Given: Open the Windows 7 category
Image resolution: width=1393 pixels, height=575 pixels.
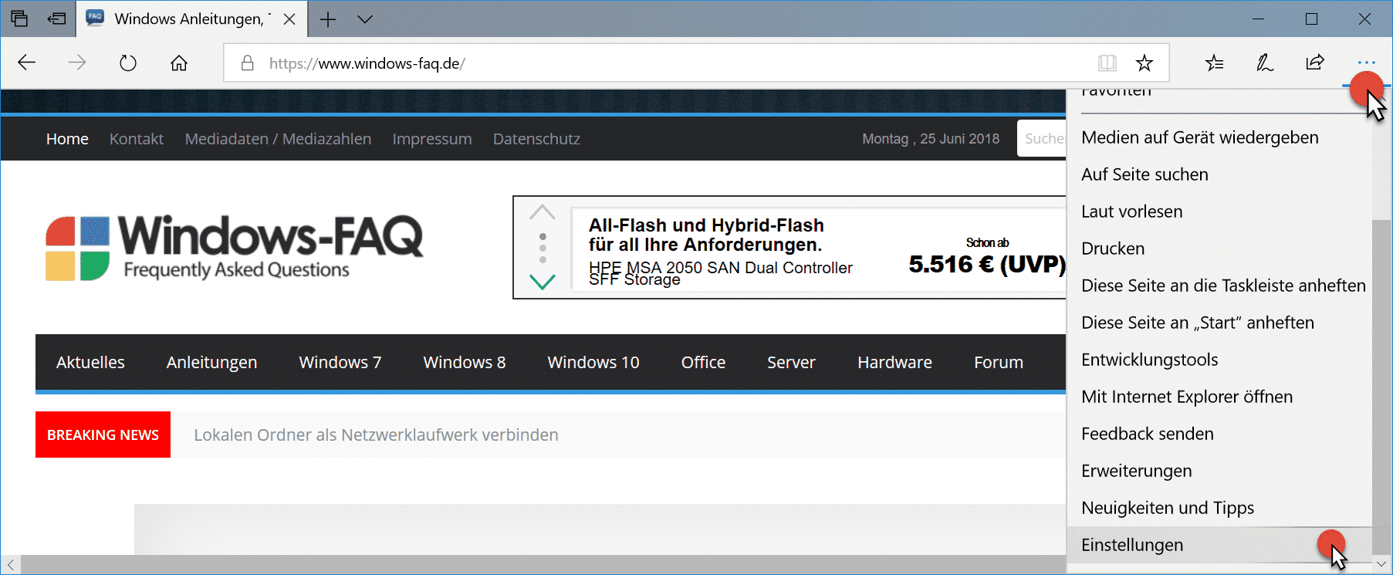Looking at the screenshot, I should 340,363.
